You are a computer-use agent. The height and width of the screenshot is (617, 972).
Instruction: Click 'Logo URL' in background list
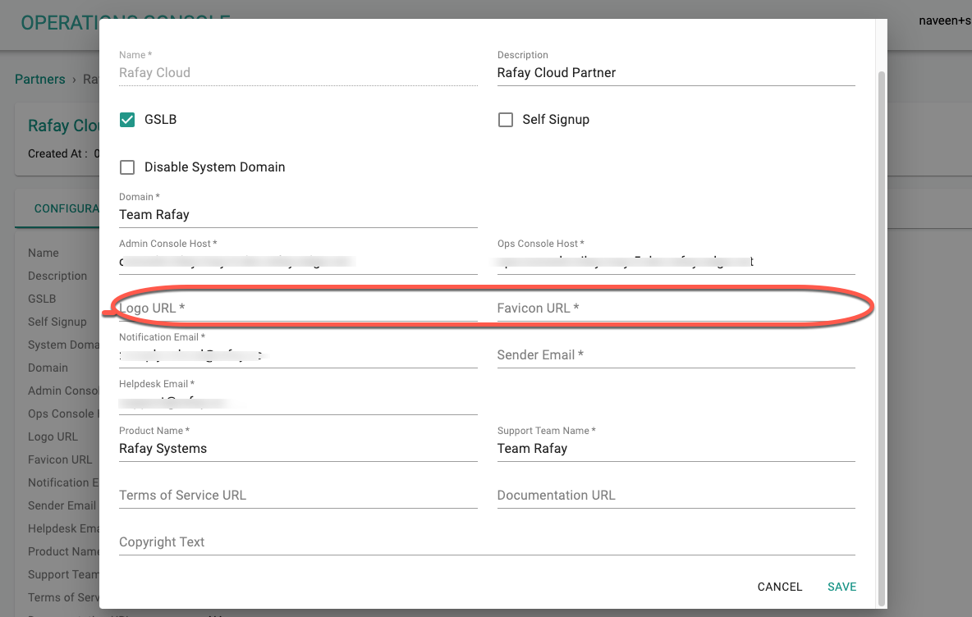click(53, 436)
